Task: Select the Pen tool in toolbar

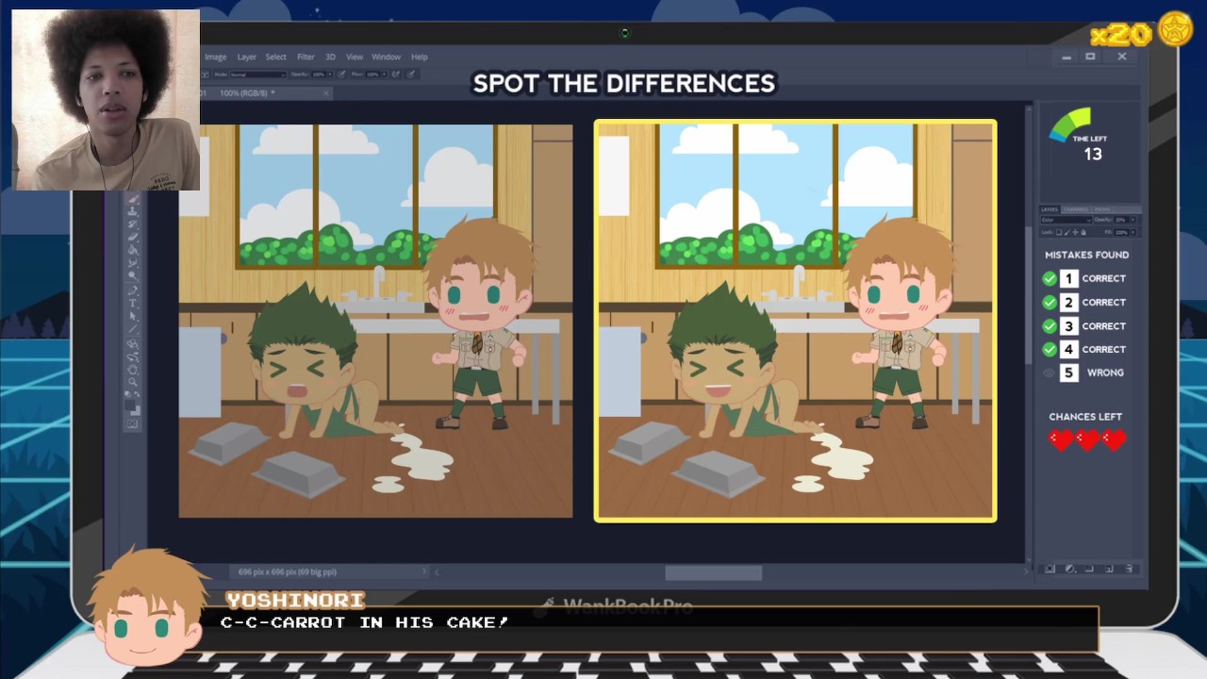Action: (133, 290)
